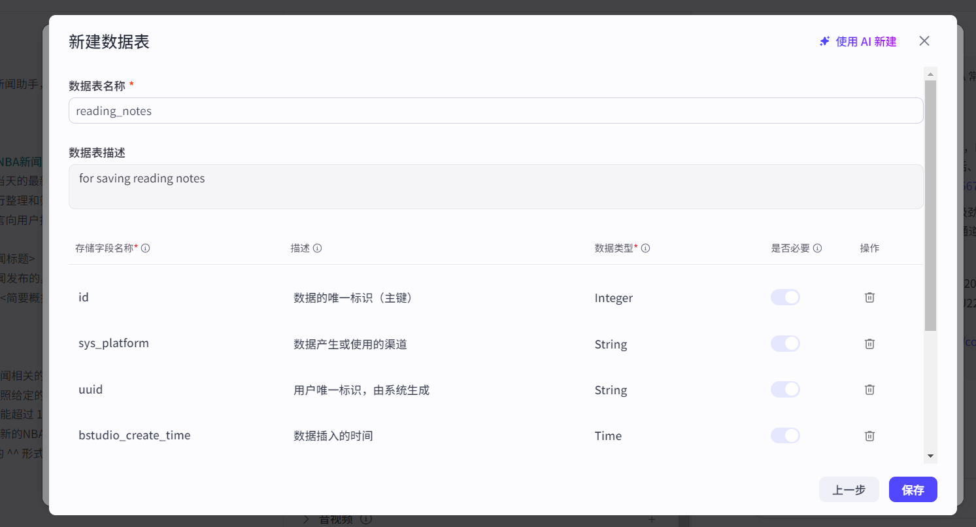
Task: Remove the uuid field via trash icon
Action: [x=869, y=389]
